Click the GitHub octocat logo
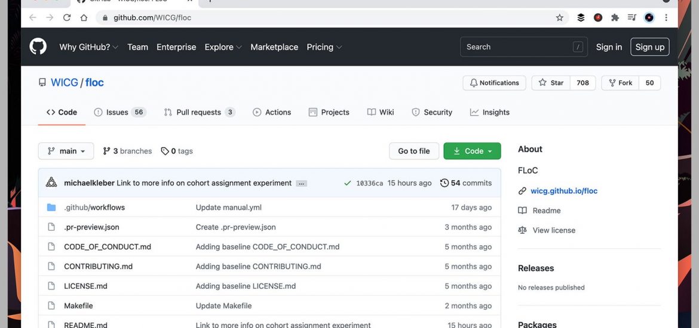Screen dimensions: 699x328 pos(38,47)
